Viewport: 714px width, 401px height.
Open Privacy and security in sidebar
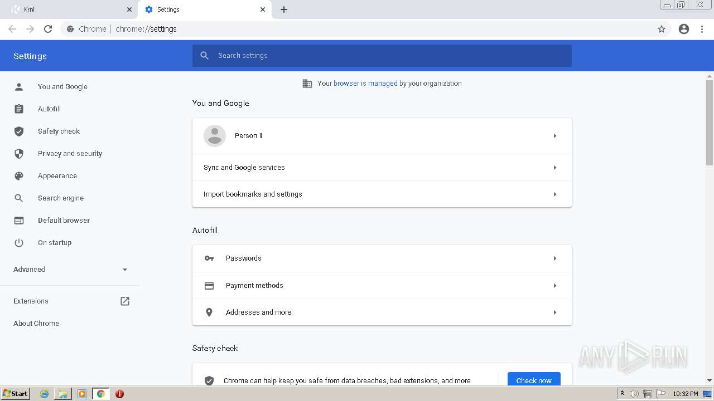[x=70, y=154]
